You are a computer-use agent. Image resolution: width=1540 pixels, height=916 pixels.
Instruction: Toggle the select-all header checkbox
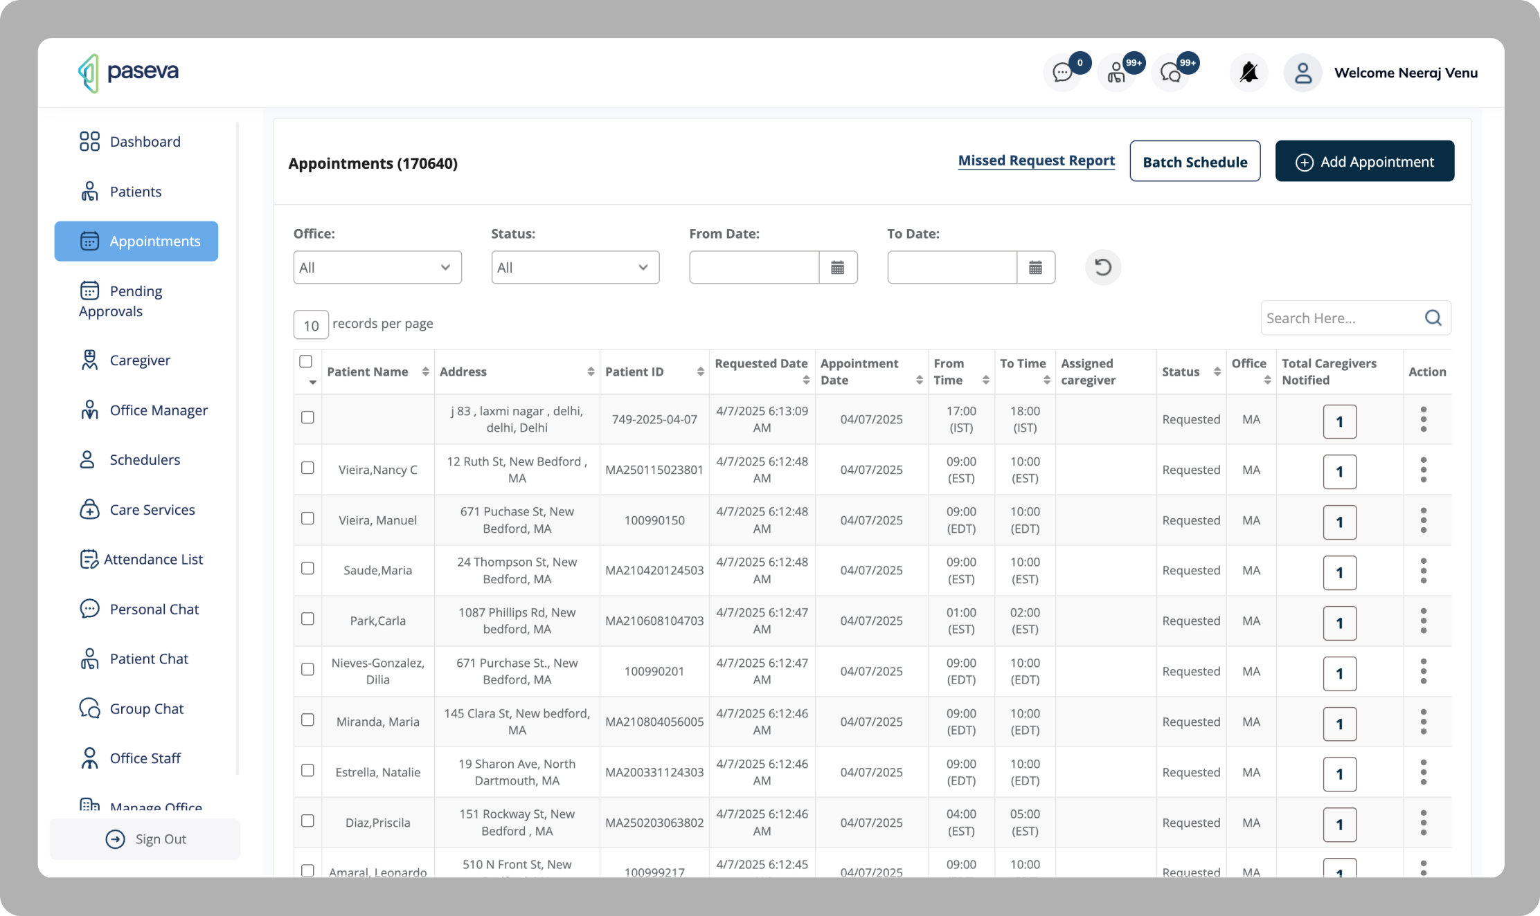pos(306,361)
